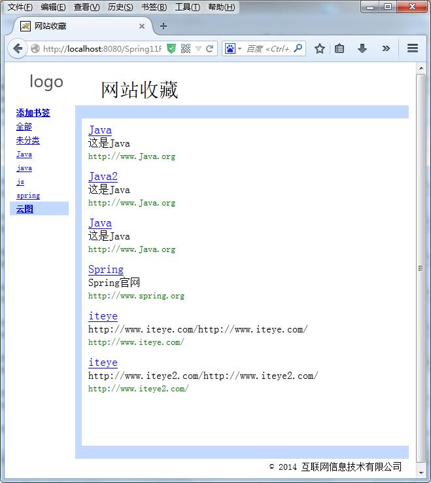
Task: Show bookmarks list icon
Action: tap(339, 48)
